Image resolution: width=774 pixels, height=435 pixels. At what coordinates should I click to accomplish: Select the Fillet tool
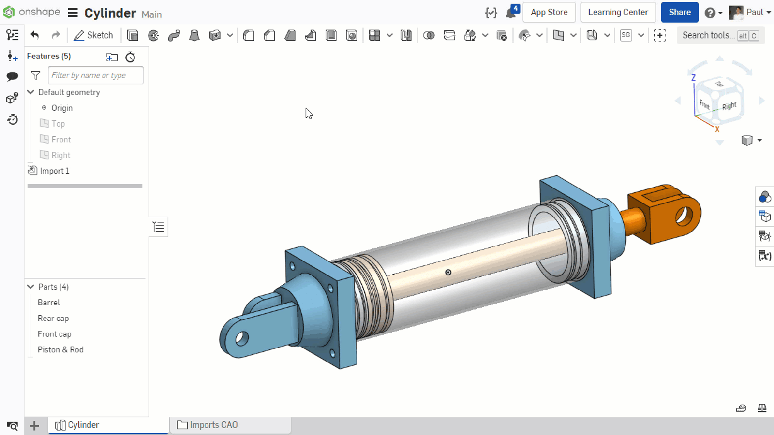(249, 35)
